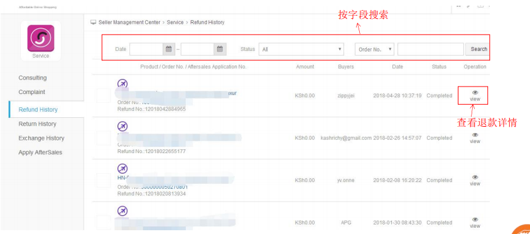Click date 2018-02-08 16:20:22

coord(397,180)
